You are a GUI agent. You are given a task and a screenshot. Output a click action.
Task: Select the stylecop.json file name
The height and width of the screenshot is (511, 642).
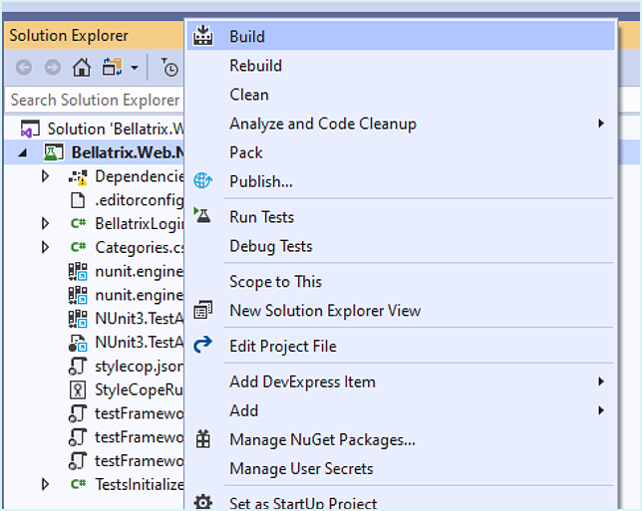coord(140,367)
